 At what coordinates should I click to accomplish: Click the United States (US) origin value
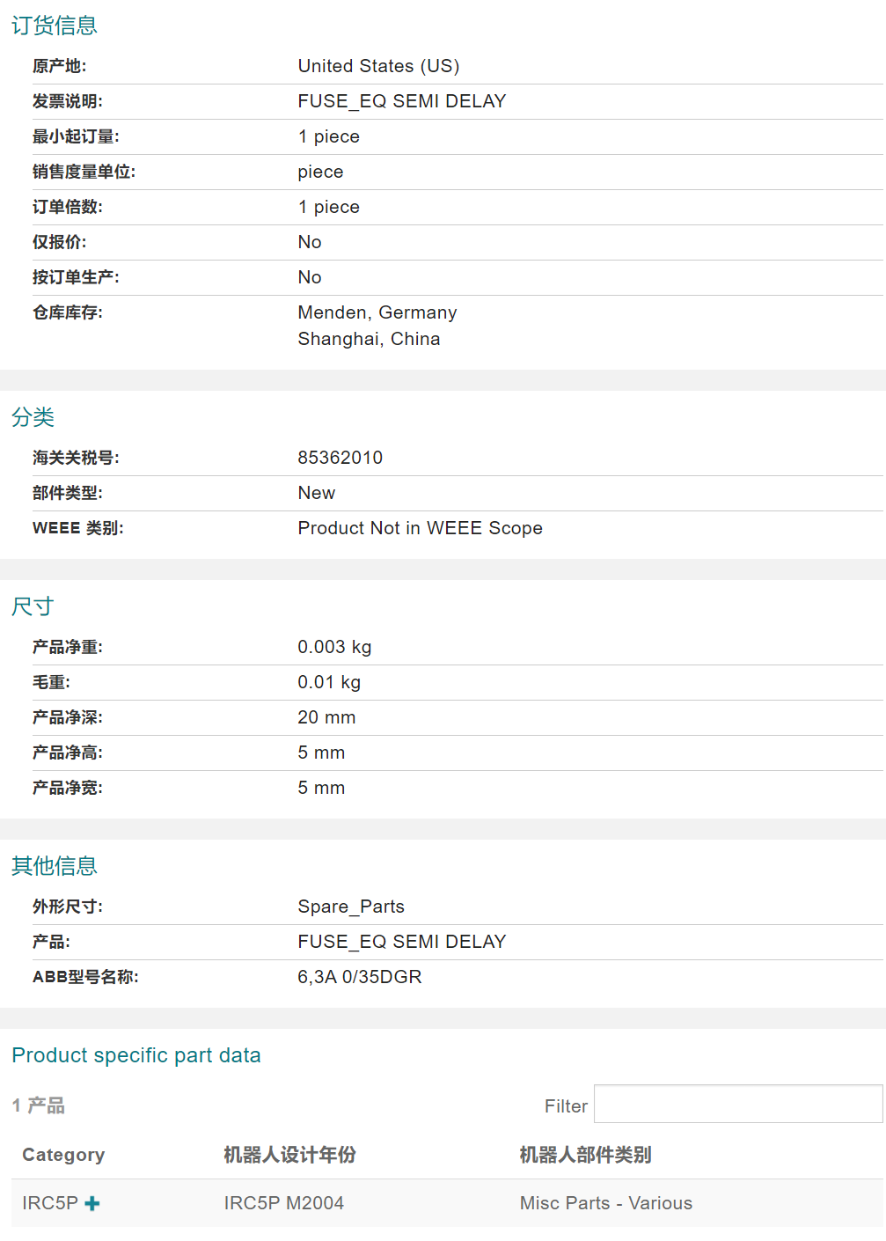[378, 66]
